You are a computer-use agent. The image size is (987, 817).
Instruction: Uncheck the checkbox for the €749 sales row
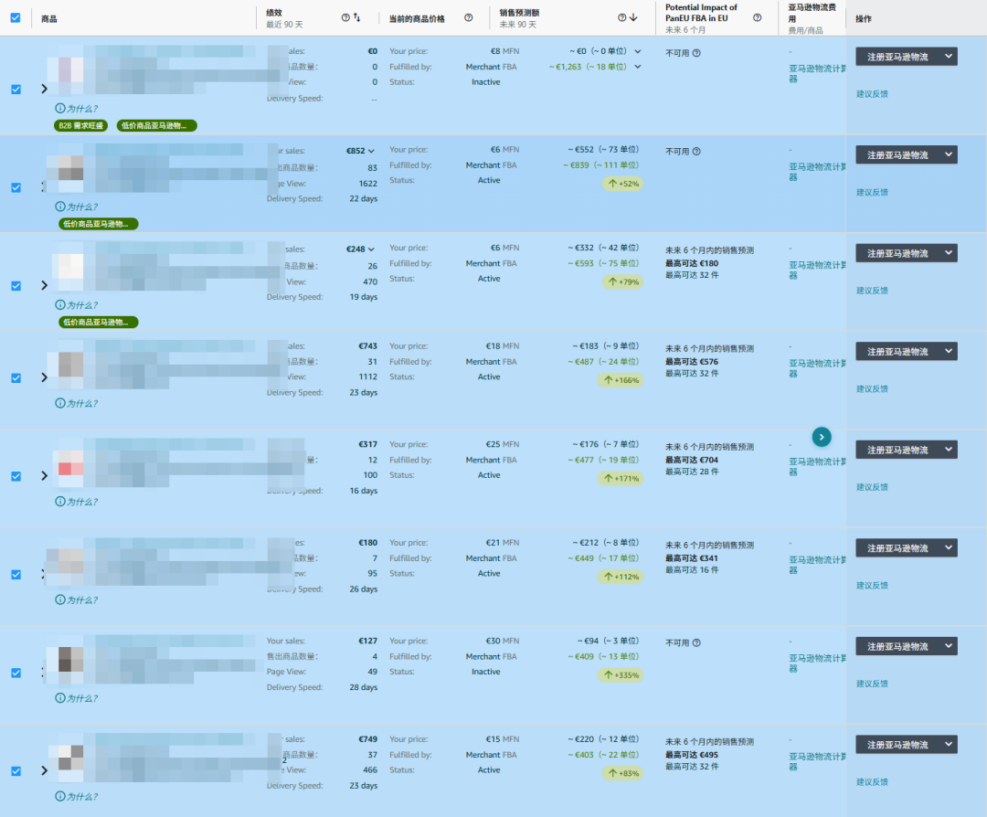pos(16,771)
